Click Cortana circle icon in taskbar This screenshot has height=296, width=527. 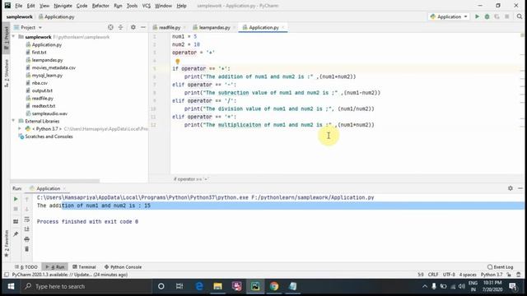coord(161,286)
